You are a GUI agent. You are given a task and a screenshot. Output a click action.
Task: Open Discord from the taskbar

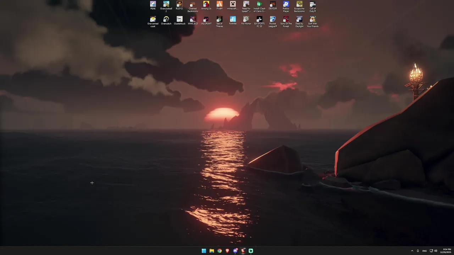235,251
